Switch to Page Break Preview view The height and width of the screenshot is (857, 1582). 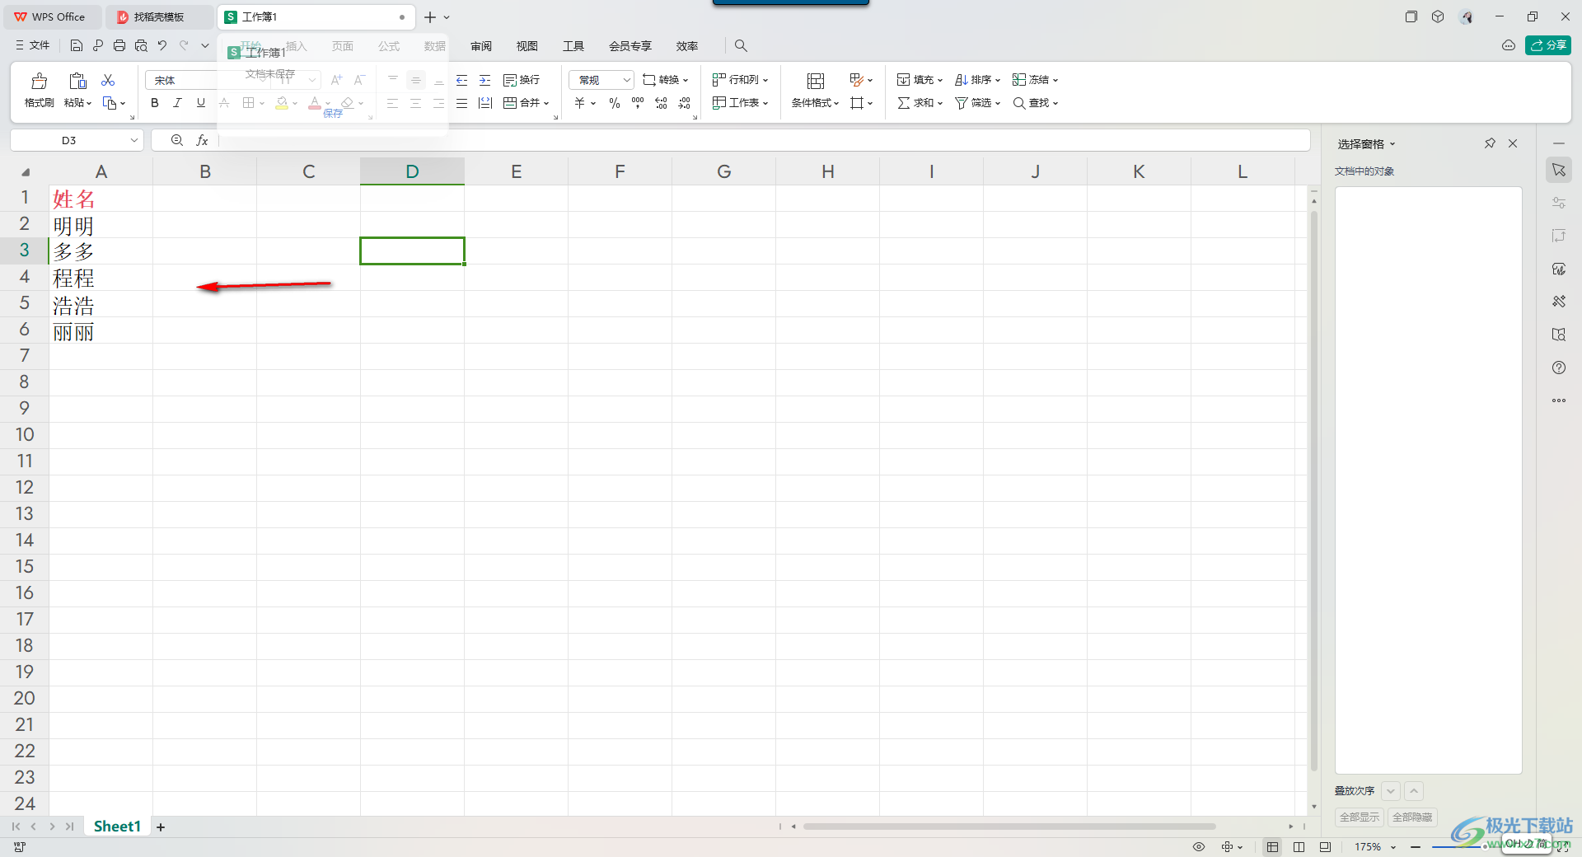click(x=1299, y=847)
